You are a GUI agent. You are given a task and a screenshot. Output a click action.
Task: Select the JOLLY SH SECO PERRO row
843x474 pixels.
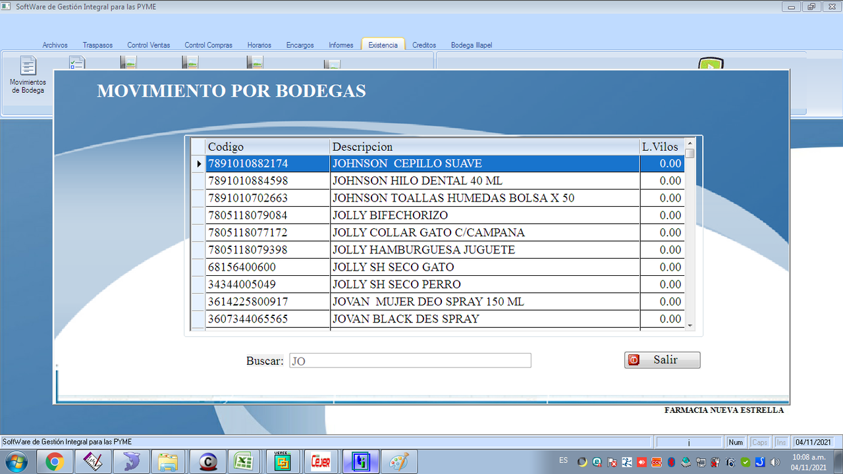pos(437,284)
